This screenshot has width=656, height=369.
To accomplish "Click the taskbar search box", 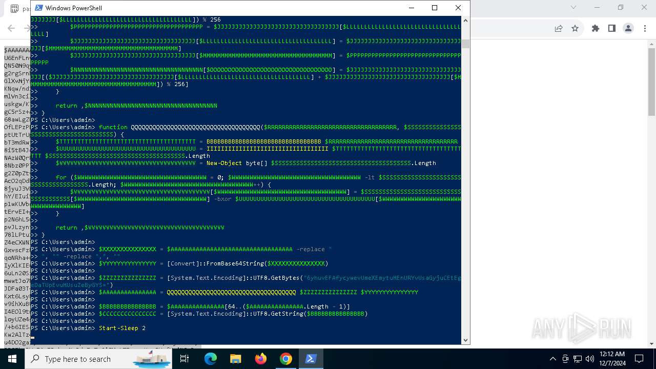I will [98, 359].
